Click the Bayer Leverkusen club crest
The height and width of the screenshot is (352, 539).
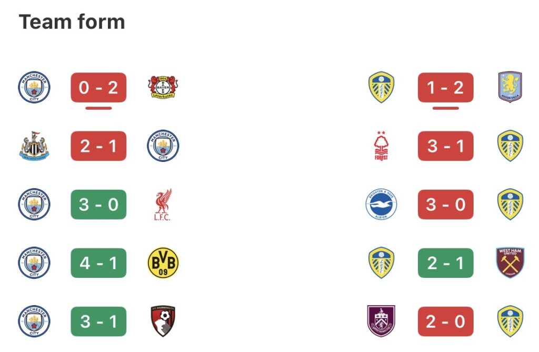163,87
